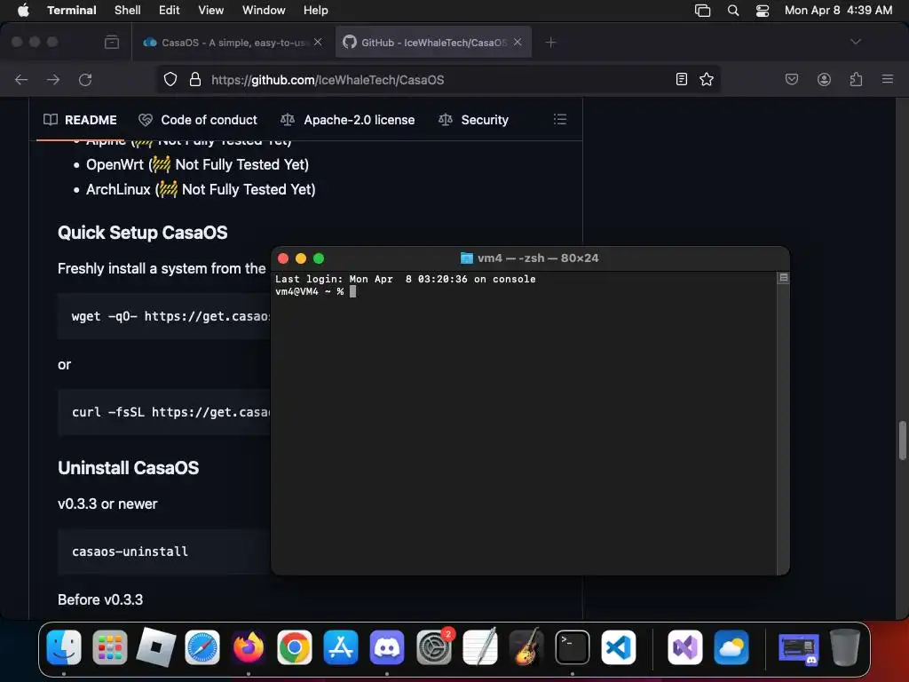This screenshot has width=909, height=682.
Task: Bookmark this page with the star
Action: click(706, 79)
